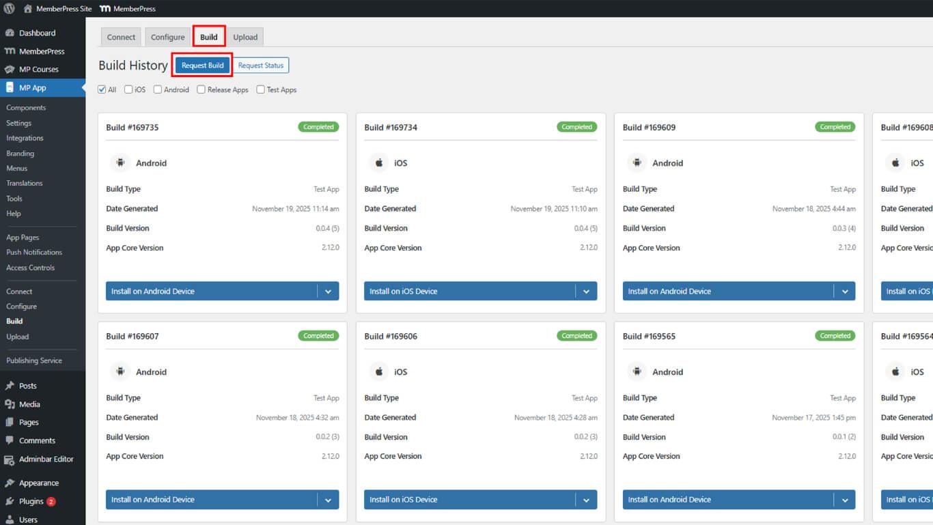Click the home icon beside MemberPress Site
Viewport: 933px width, 525px height.
[28, 9]
